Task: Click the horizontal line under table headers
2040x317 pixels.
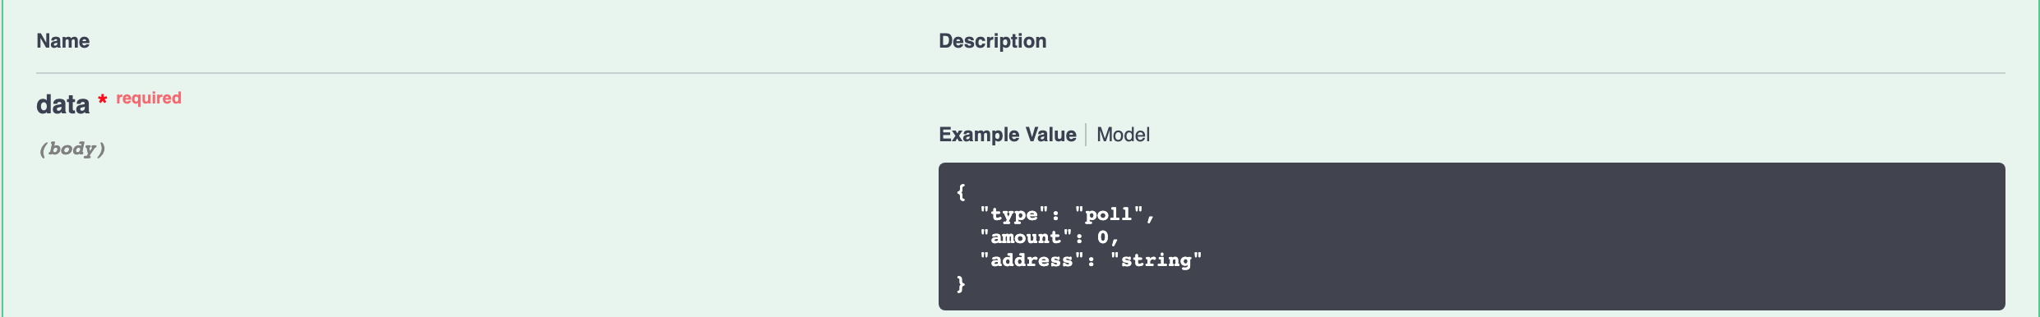Action: pyautogui.click(x=1020, y=73)
